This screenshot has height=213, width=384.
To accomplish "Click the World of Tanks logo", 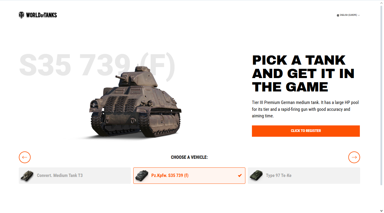I will [38, 15].
